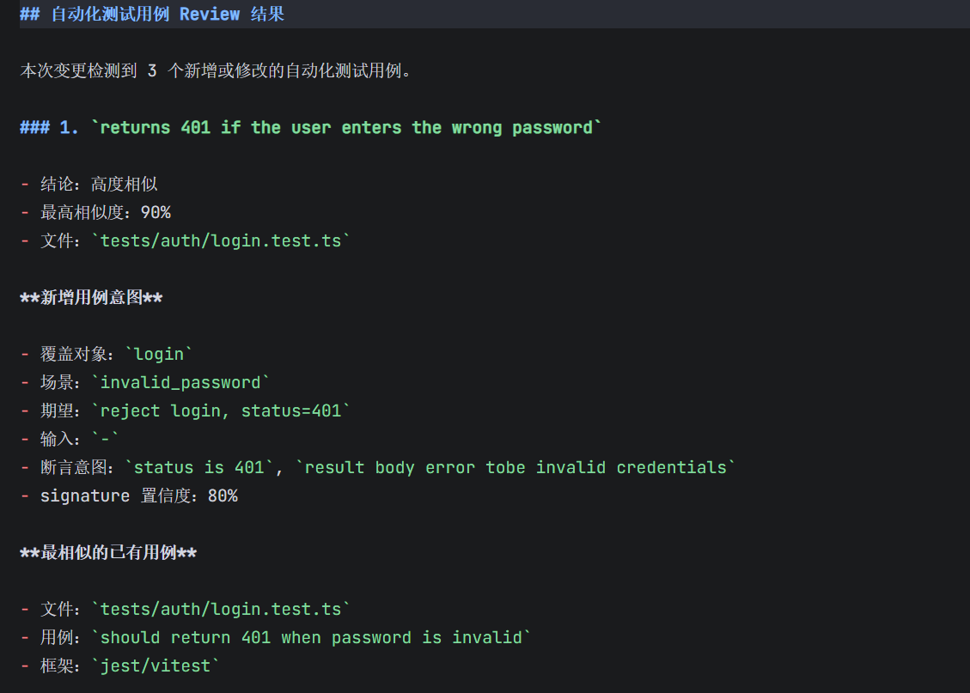The width and height of the screenshot is (970, 693).
Task: Click the second tests/auth/login.test.ts path near bottom
Action: pyautogui.click(x=221, y=610)
